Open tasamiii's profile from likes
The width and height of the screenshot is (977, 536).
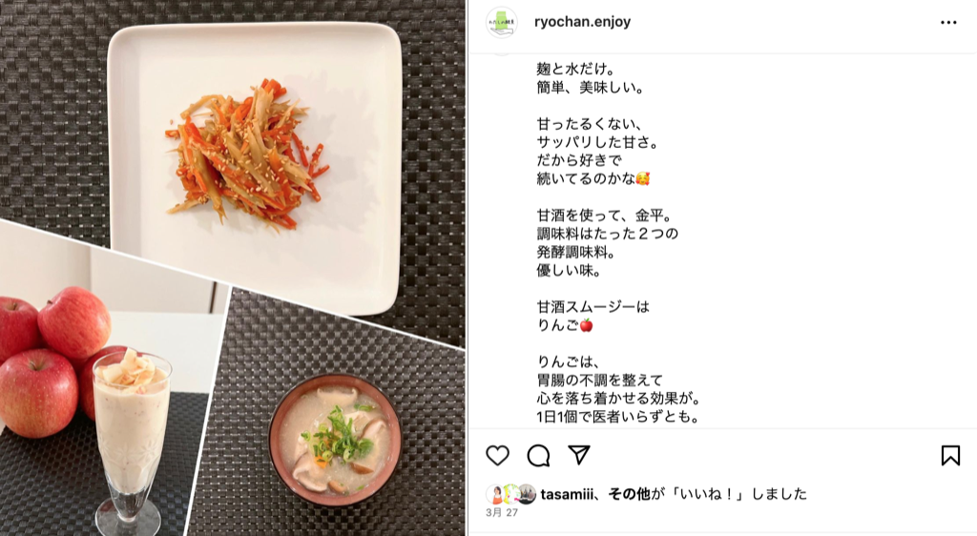pyautogui.click(x=567, y=494)
